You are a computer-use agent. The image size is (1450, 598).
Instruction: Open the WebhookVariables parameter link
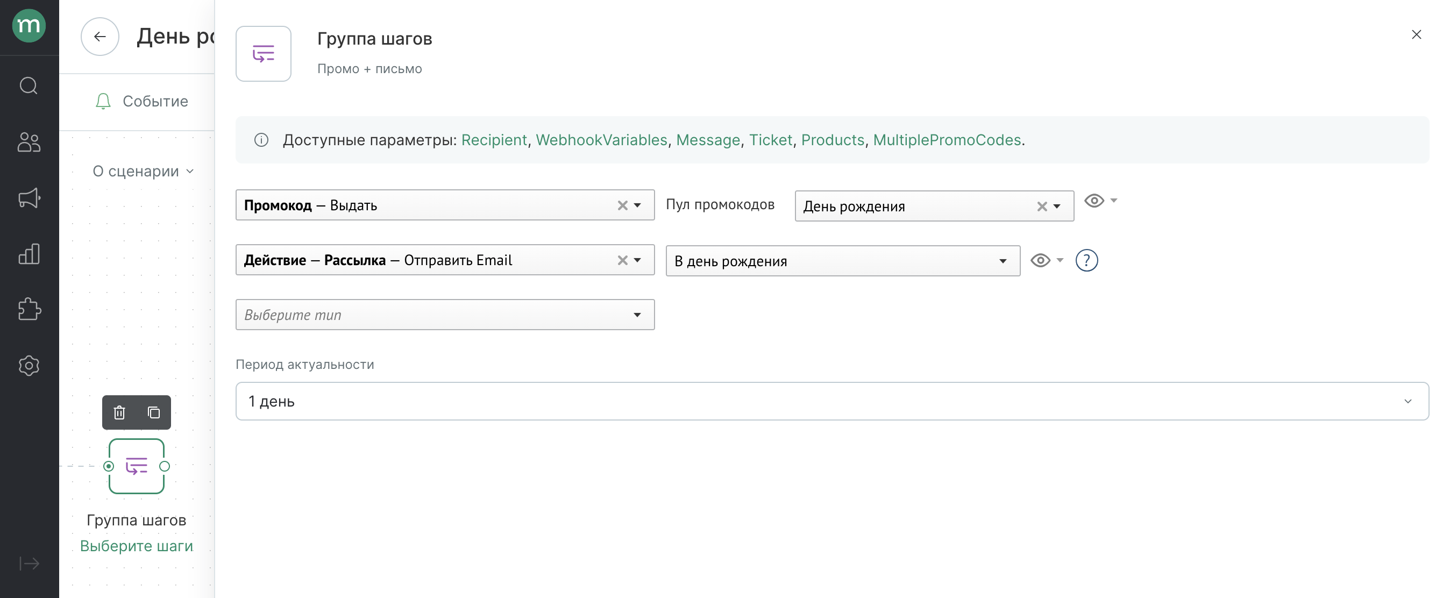[601, 140]
